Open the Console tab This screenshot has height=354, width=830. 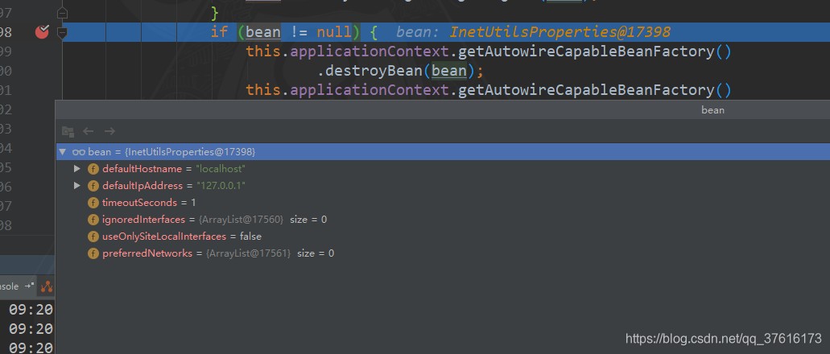13,286
